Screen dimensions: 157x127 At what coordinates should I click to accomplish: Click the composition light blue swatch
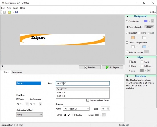144,47
